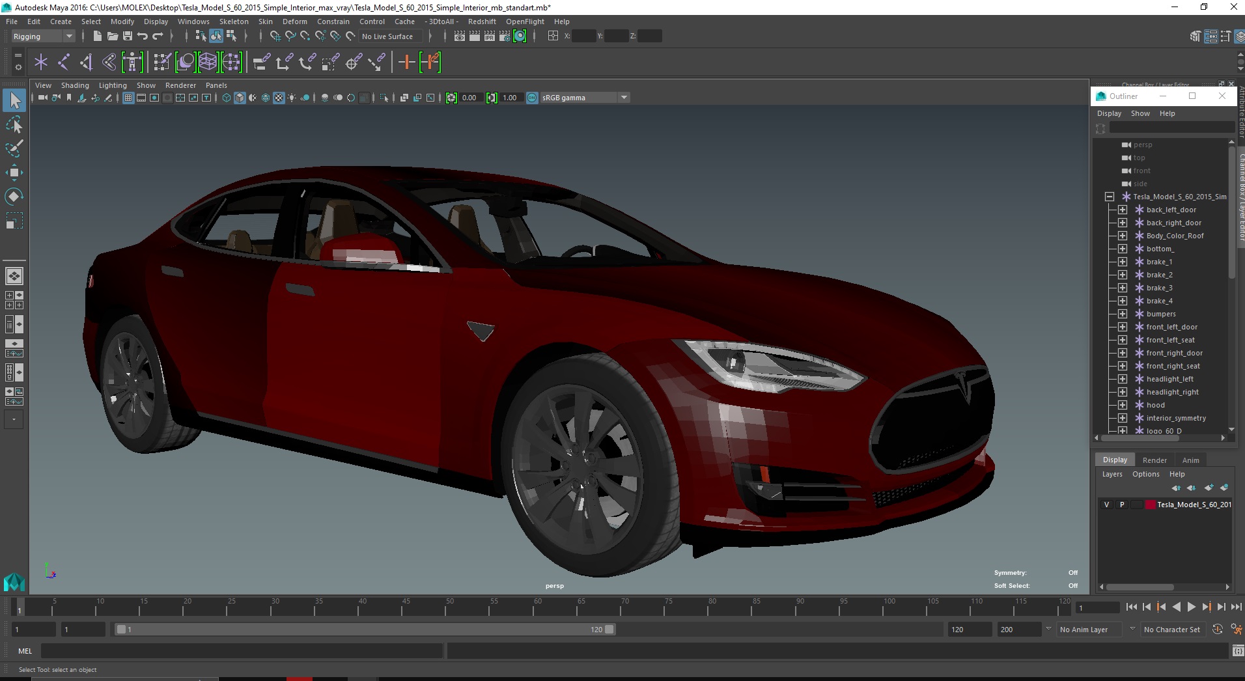Toggle layer playback P box
The height and width of the screenshot is (681, 1245).
click(x=1122, y=505)
